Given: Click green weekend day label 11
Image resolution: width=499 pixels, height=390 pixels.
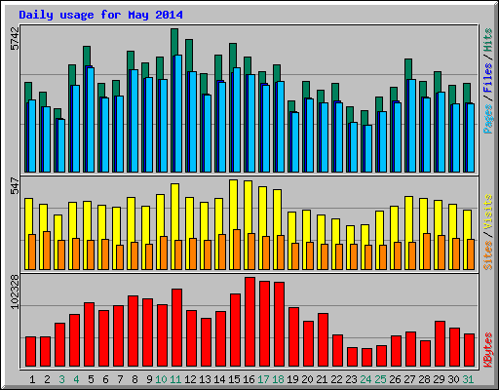Looking at the screenshot, I should pos(175,379).
